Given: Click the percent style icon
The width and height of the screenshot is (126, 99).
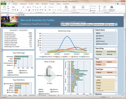Looking at the screenshot, I should [x=53, y=10].
